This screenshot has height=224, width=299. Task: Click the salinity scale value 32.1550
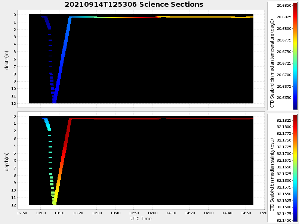click(284, 194)
